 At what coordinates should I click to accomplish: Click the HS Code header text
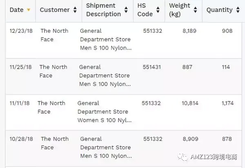coord(145,10)
